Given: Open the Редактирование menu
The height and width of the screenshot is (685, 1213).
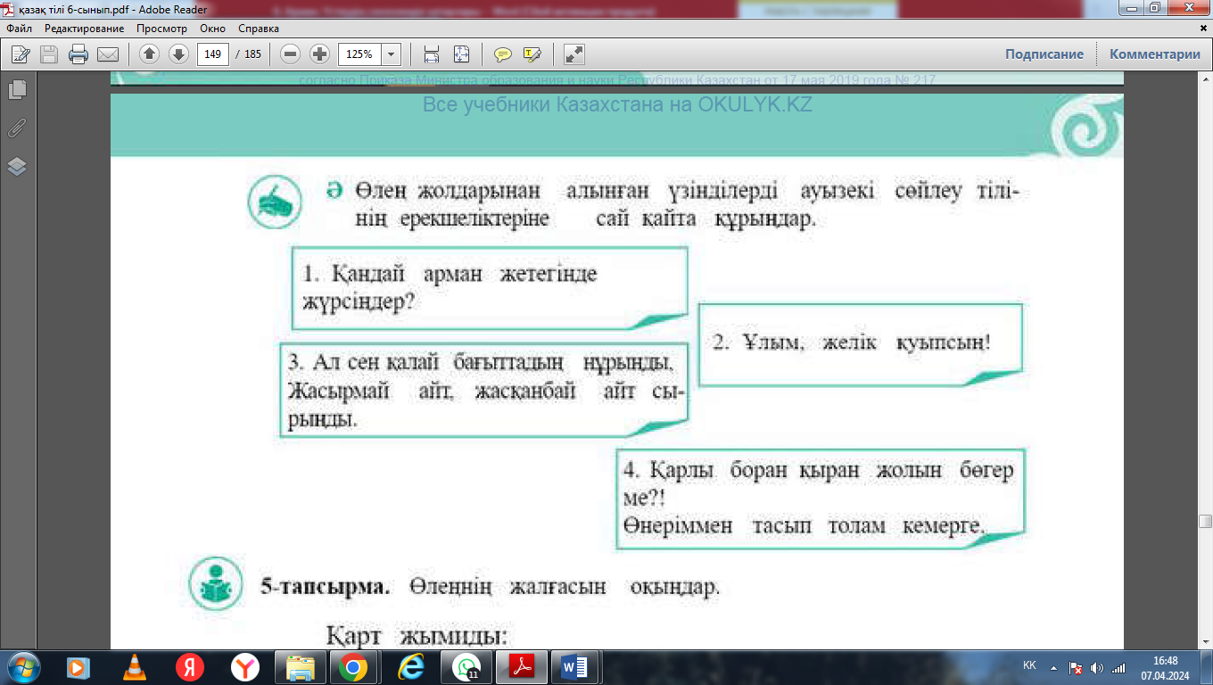Looking at the screenshot, I should coord(85,29).
